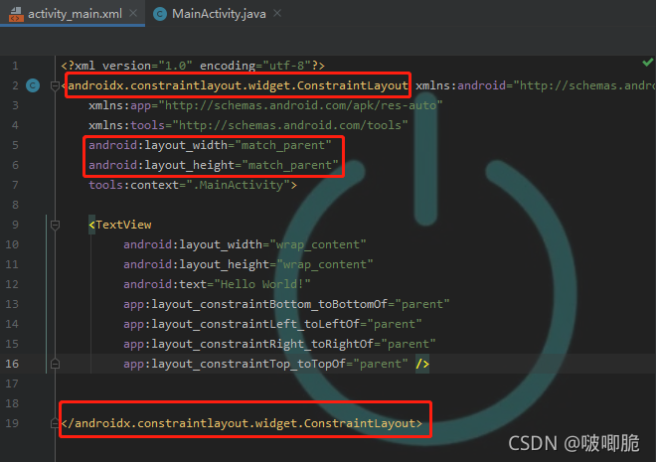
Task: Click line number 19 in the gutter
Action: [12, 423]
